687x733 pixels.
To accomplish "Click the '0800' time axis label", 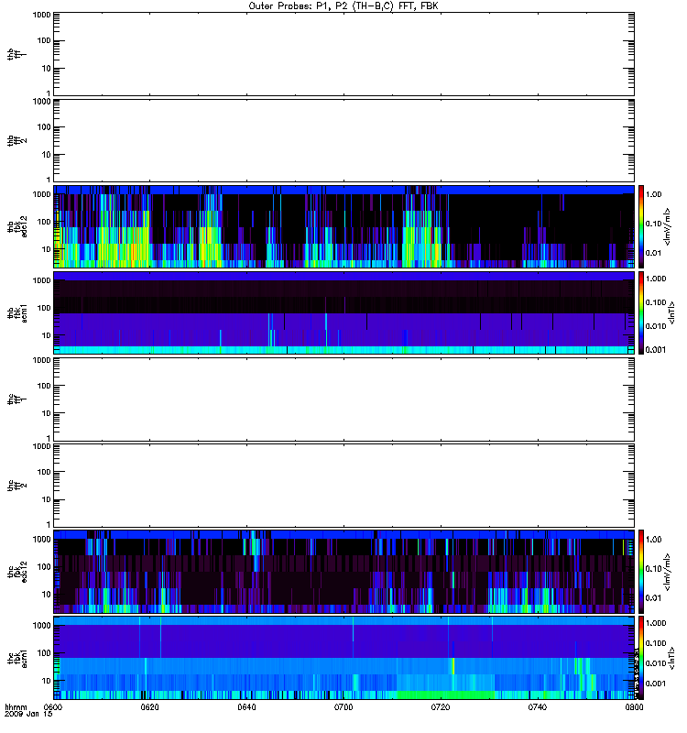I will click(634, 707).
